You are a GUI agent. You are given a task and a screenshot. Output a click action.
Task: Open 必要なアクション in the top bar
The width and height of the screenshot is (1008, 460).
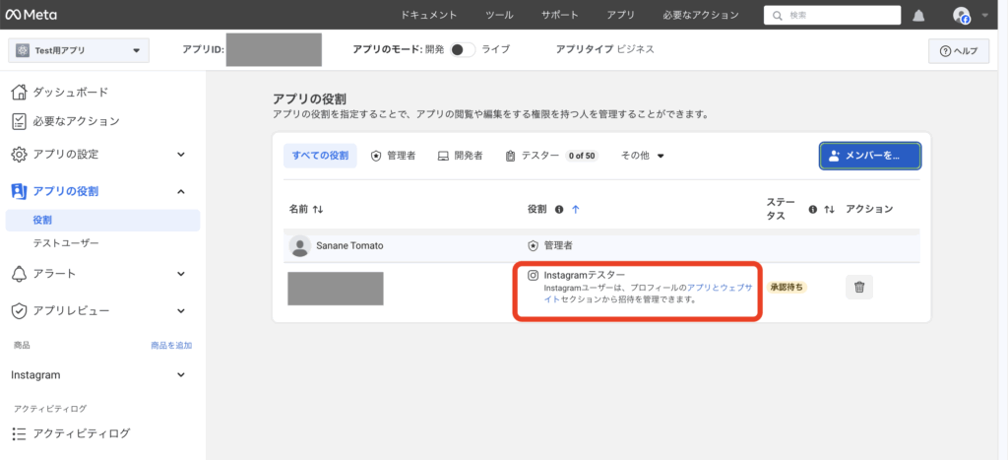[x=701, y=15]
